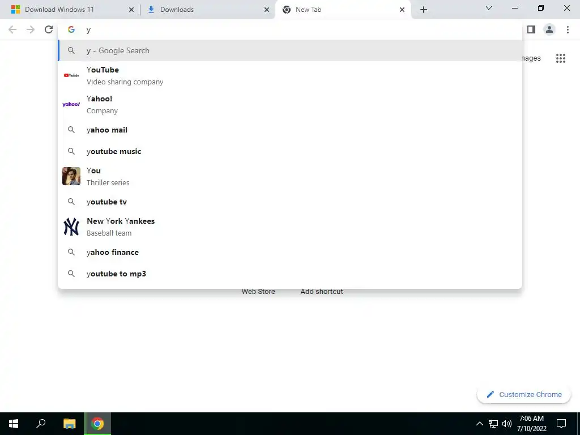Select the New York Yankees suggestion
580x435 pixels.
[x=290, y=227]
